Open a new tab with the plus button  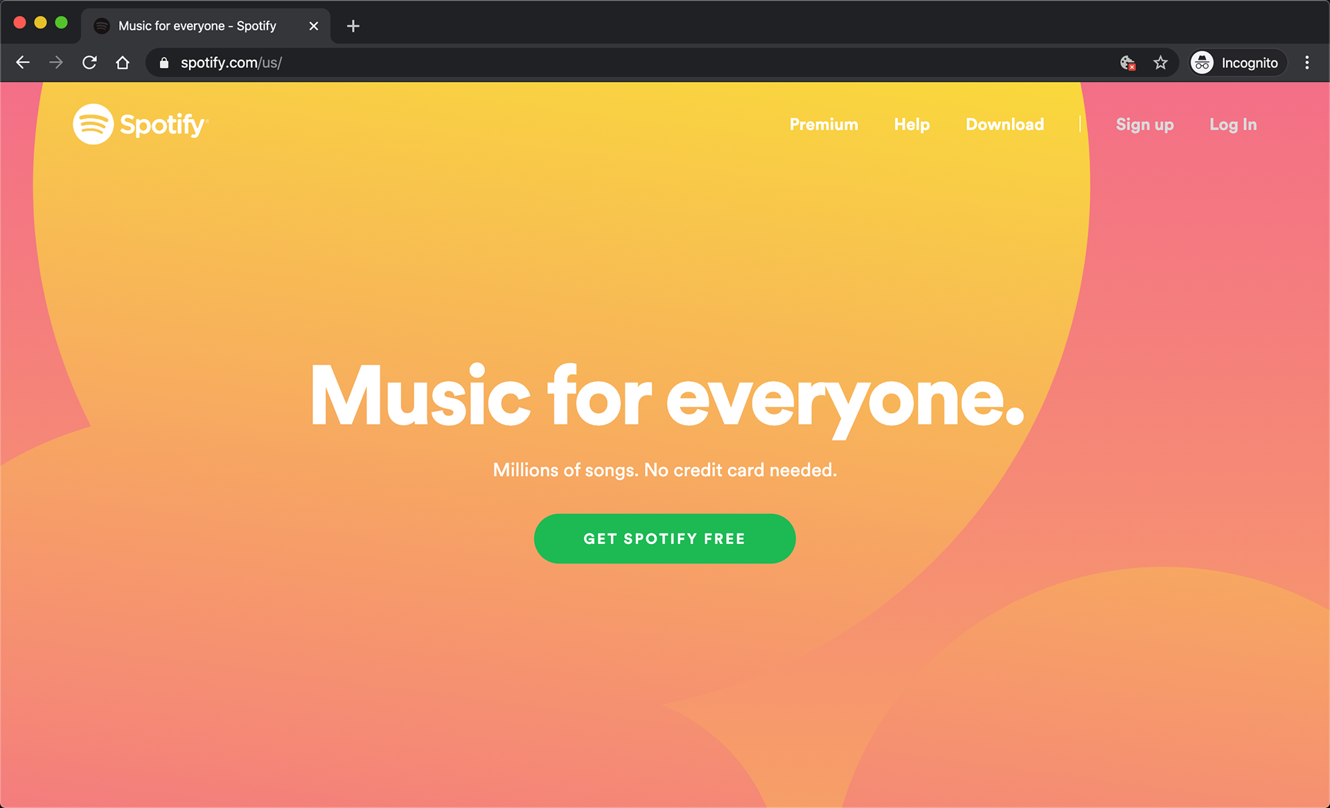point(353,26)
